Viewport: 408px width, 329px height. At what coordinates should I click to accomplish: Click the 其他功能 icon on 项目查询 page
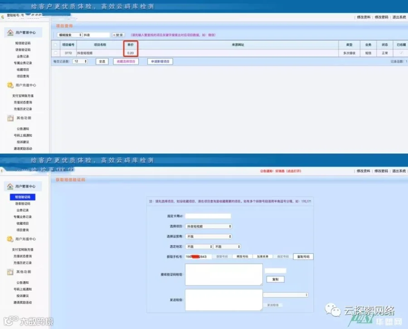10,118
